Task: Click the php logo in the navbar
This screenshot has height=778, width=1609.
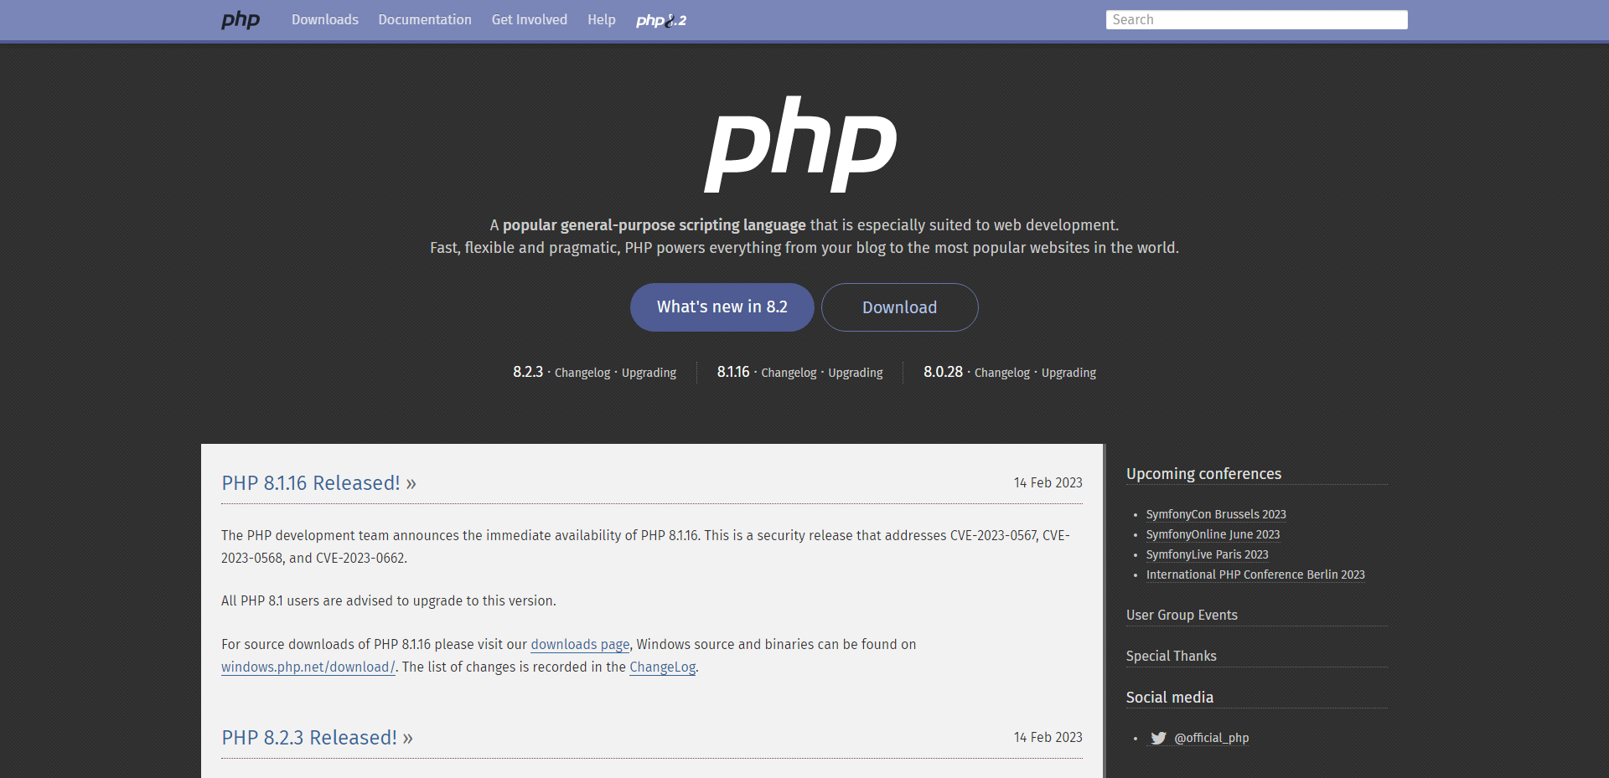Action: pyautogui.click(x=241, y=19)
